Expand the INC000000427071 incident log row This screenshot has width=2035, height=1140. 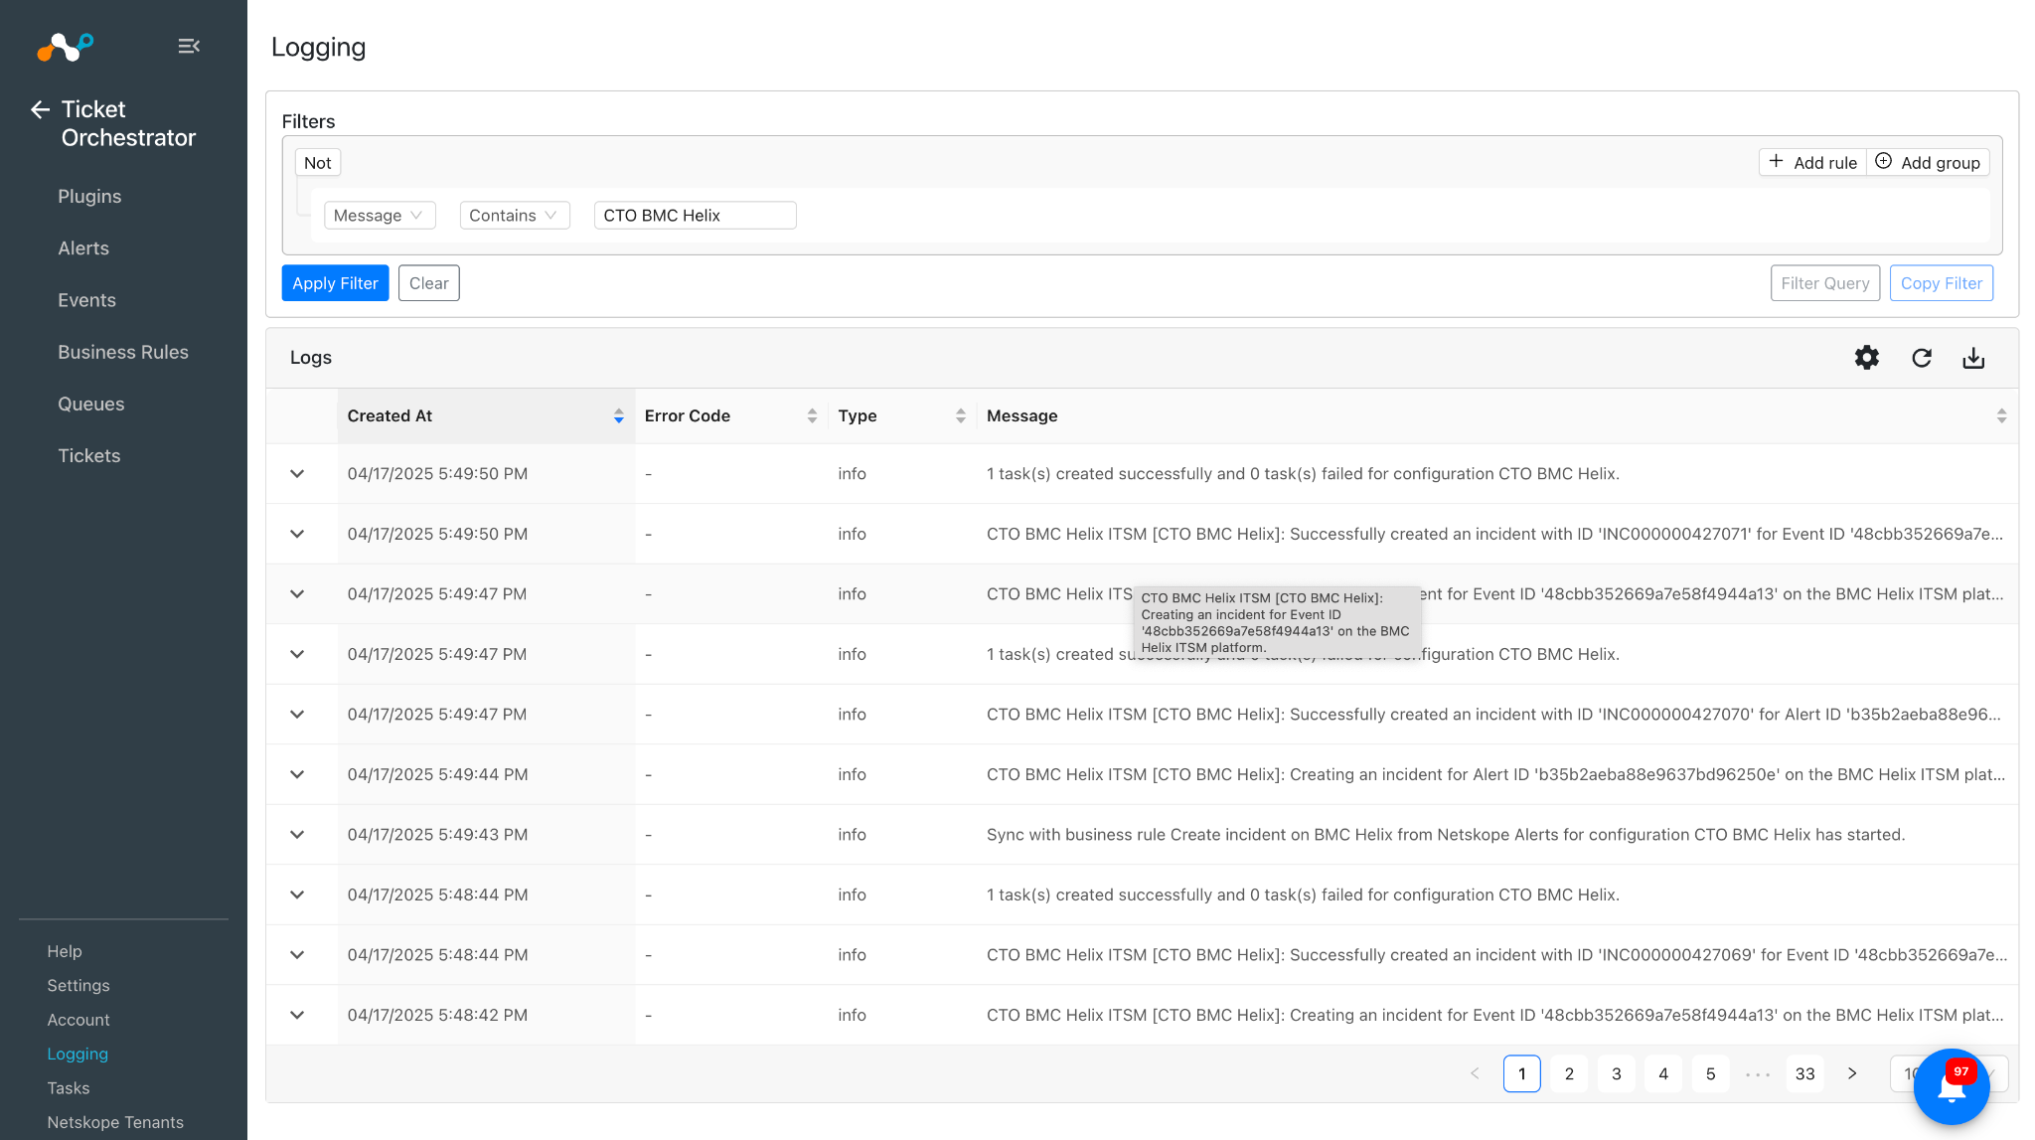coord(297,534)
